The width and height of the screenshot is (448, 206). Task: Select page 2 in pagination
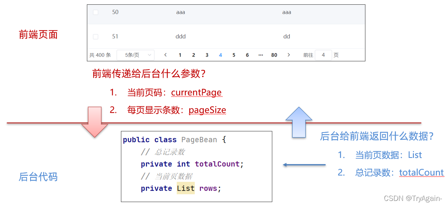pos(193,56)
